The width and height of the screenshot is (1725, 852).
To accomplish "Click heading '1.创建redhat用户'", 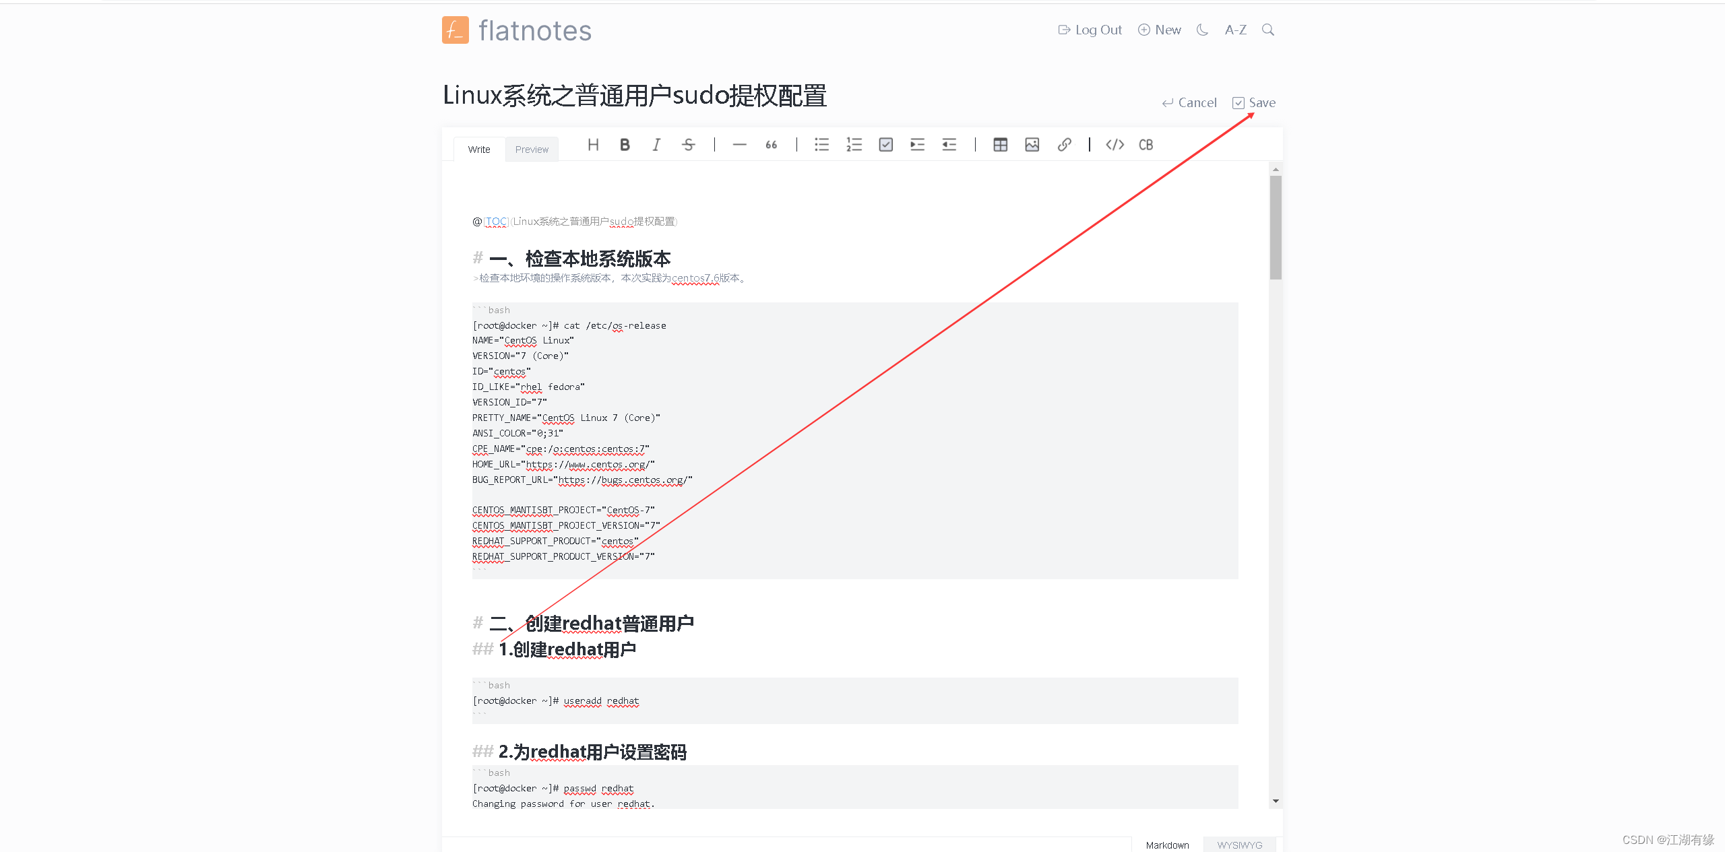I will (x=567, y=649).
